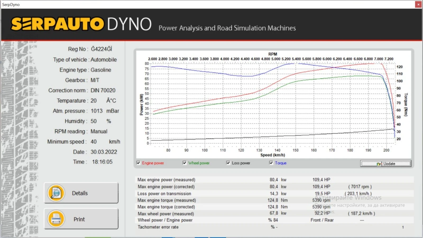This screenshot has height=238, width=423.
Task: Click Max engine torque (corrected) label
Action: click(x=166, y=207)
